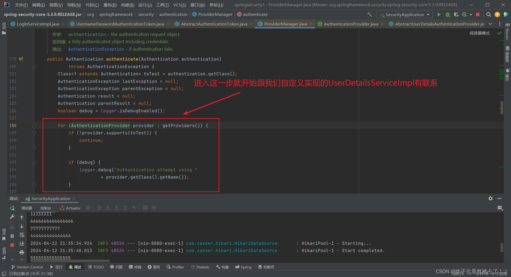Open the SecurityApplication run configuration dropdown
The image size is (511, 277).
[404, 14]
